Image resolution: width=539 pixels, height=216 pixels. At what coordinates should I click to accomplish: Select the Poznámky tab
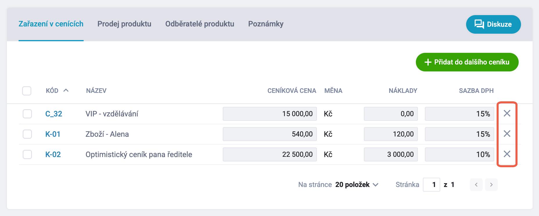[x=266, y=24]
